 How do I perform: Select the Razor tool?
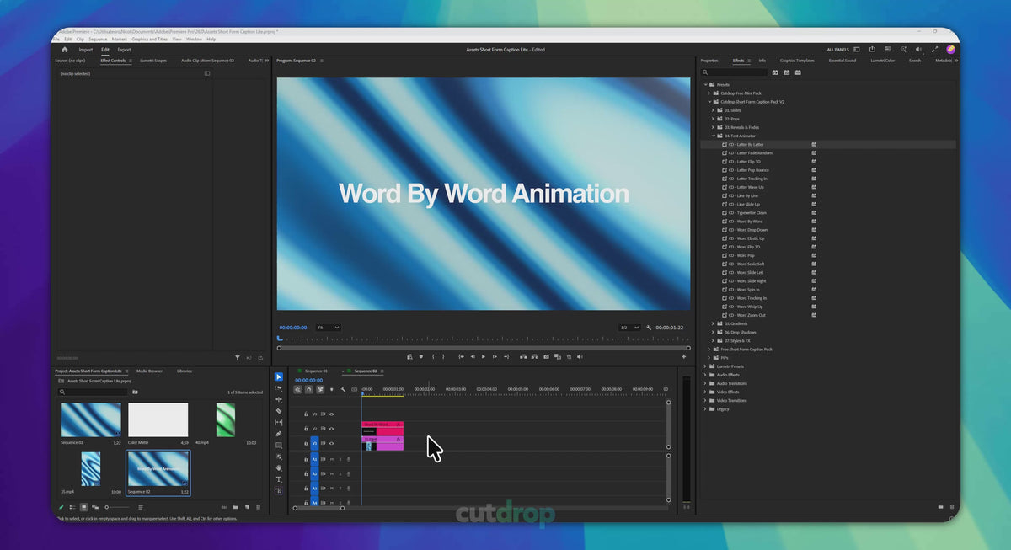(279, 411)
